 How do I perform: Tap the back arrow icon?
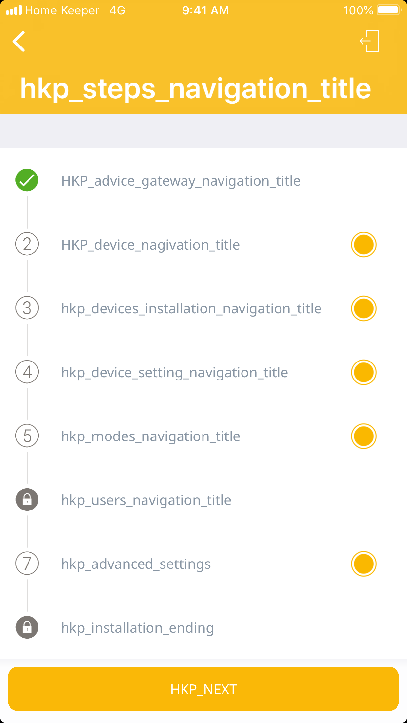(x=19, y=42)
